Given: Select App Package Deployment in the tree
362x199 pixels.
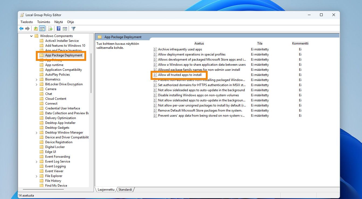Looking at the screenshot, I should (64, 55).
